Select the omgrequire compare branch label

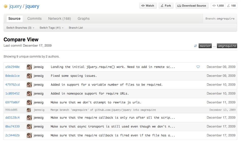coord(227,46)
